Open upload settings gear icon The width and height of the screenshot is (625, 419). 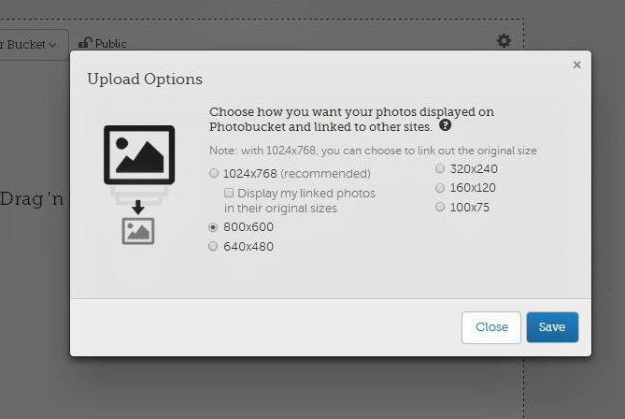coord(504,41)
